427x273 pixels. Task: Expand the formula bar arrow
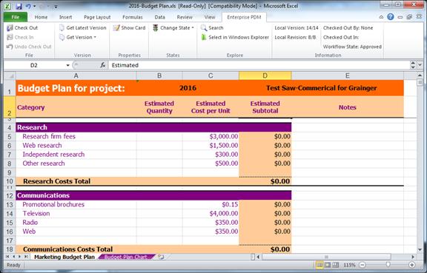pos(420,65)
